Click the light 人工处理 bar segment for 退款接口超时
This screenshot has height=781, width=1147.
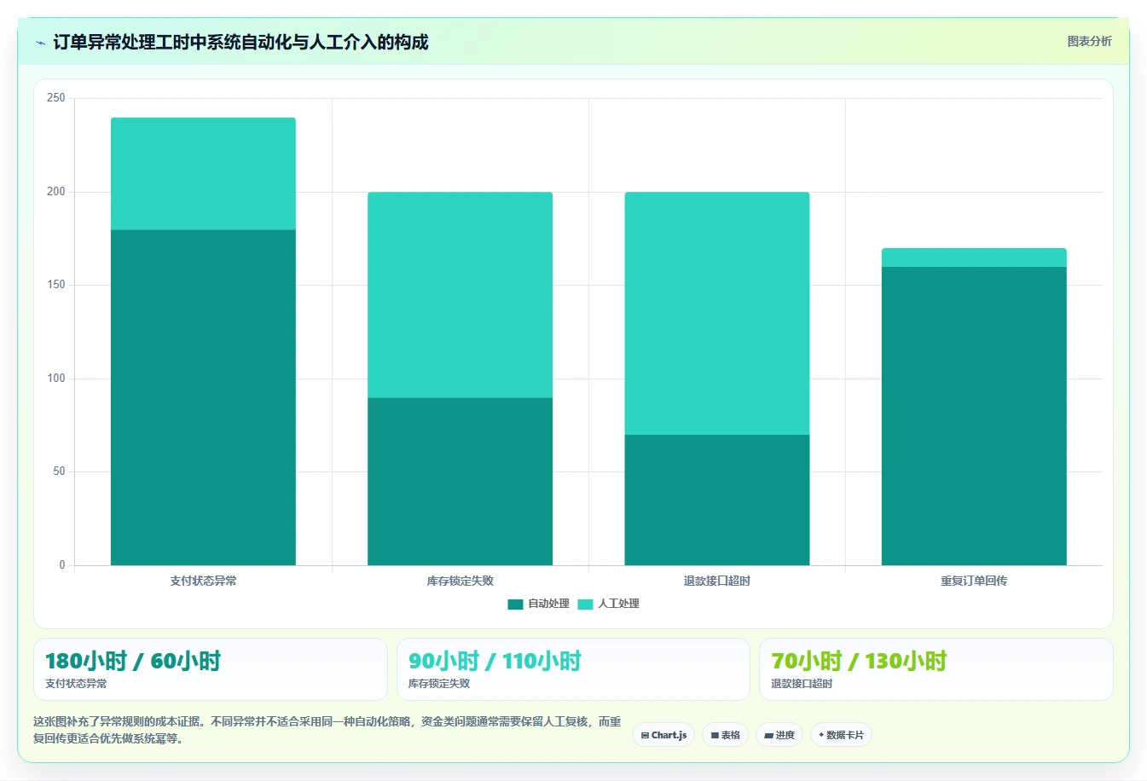point(716,314)
